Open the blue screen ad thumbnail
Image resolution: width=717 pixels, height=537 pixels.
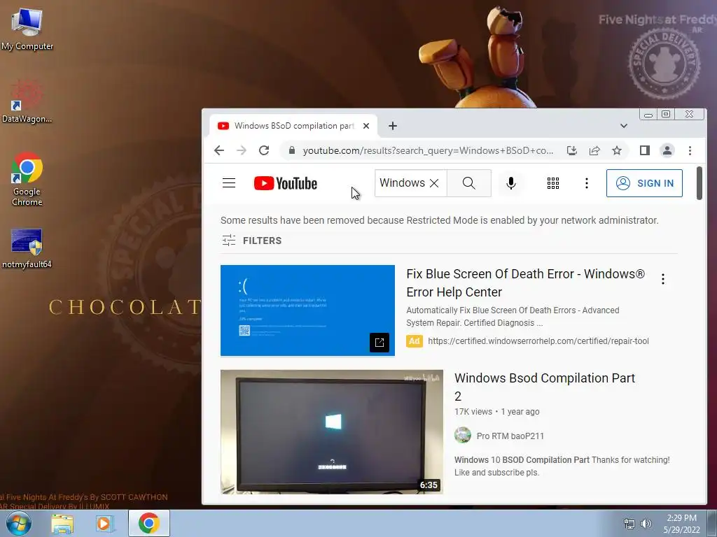click(x=307, y=310)
